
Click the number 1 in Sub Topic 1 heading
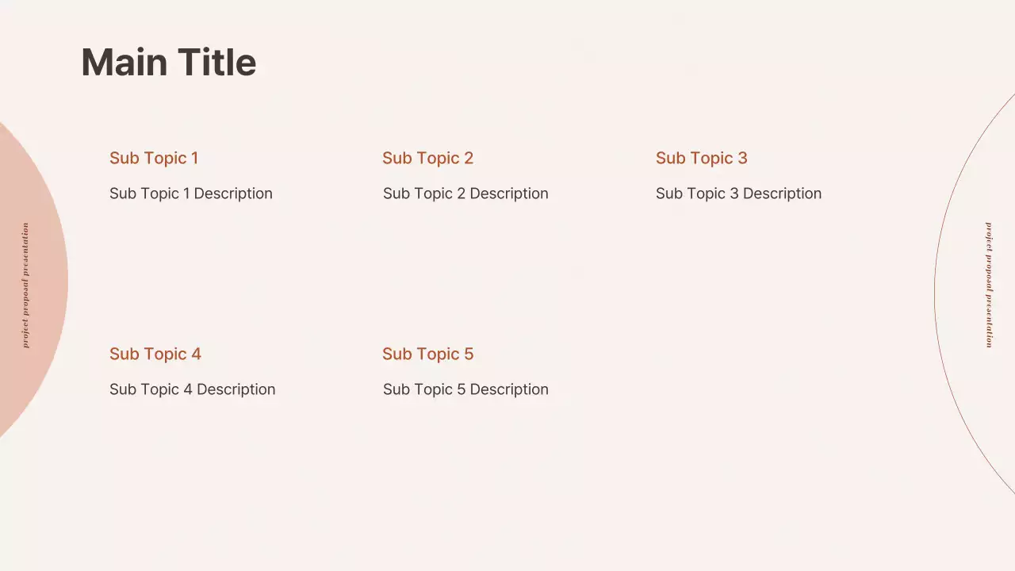(x=194, y=158)
